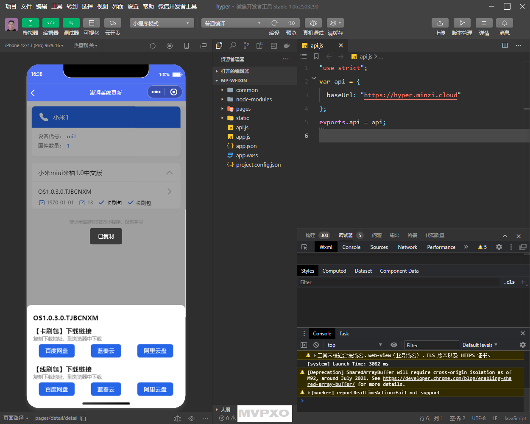Image resolution: width=530 pixels, height=424 pixels.
Task: Click 蓝奏云 under 卡刷包 download links
Action: [106, 351]
